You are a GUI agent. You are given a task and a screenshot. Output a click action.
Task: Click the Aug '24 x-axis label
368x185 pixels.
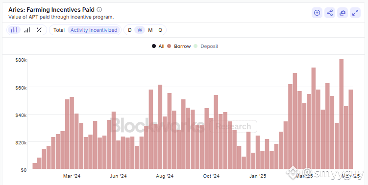165,176
